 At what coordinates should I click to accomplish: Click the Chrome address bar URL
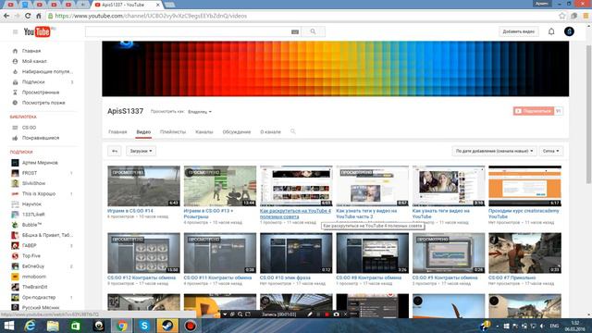[151, 16]
